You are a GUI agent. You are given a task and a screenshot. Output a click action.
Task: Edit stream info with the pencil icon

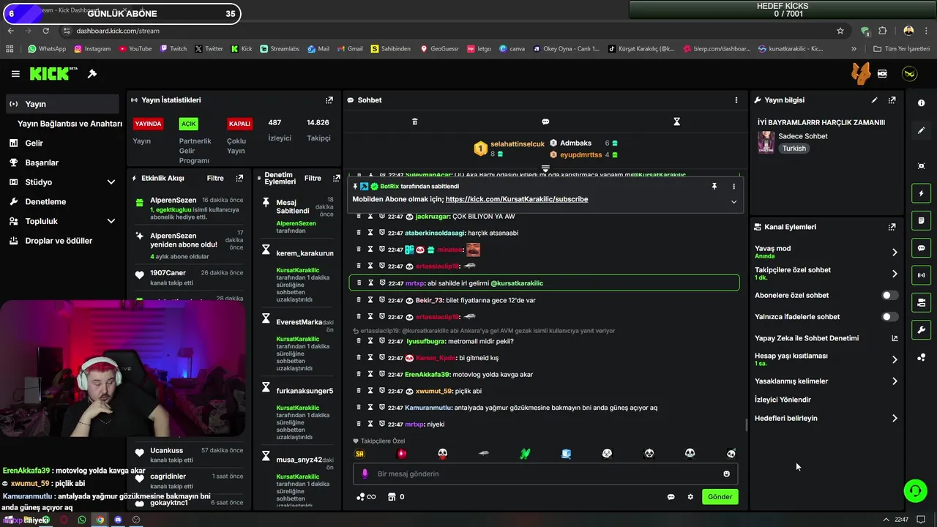tap(874, 100)
